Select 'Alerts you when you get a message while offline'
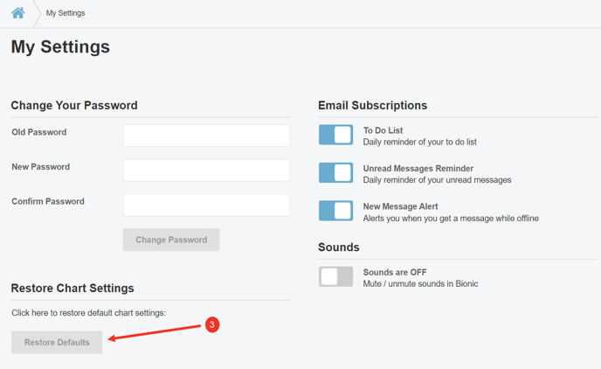 click(451, 219)
